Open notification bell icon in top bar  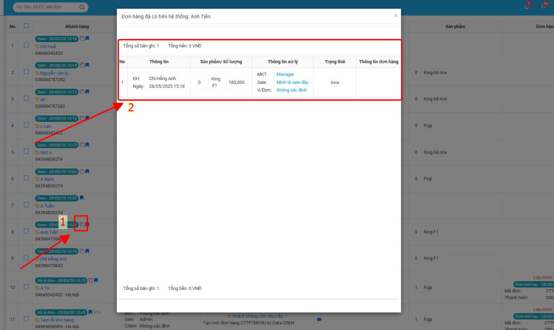527,6
